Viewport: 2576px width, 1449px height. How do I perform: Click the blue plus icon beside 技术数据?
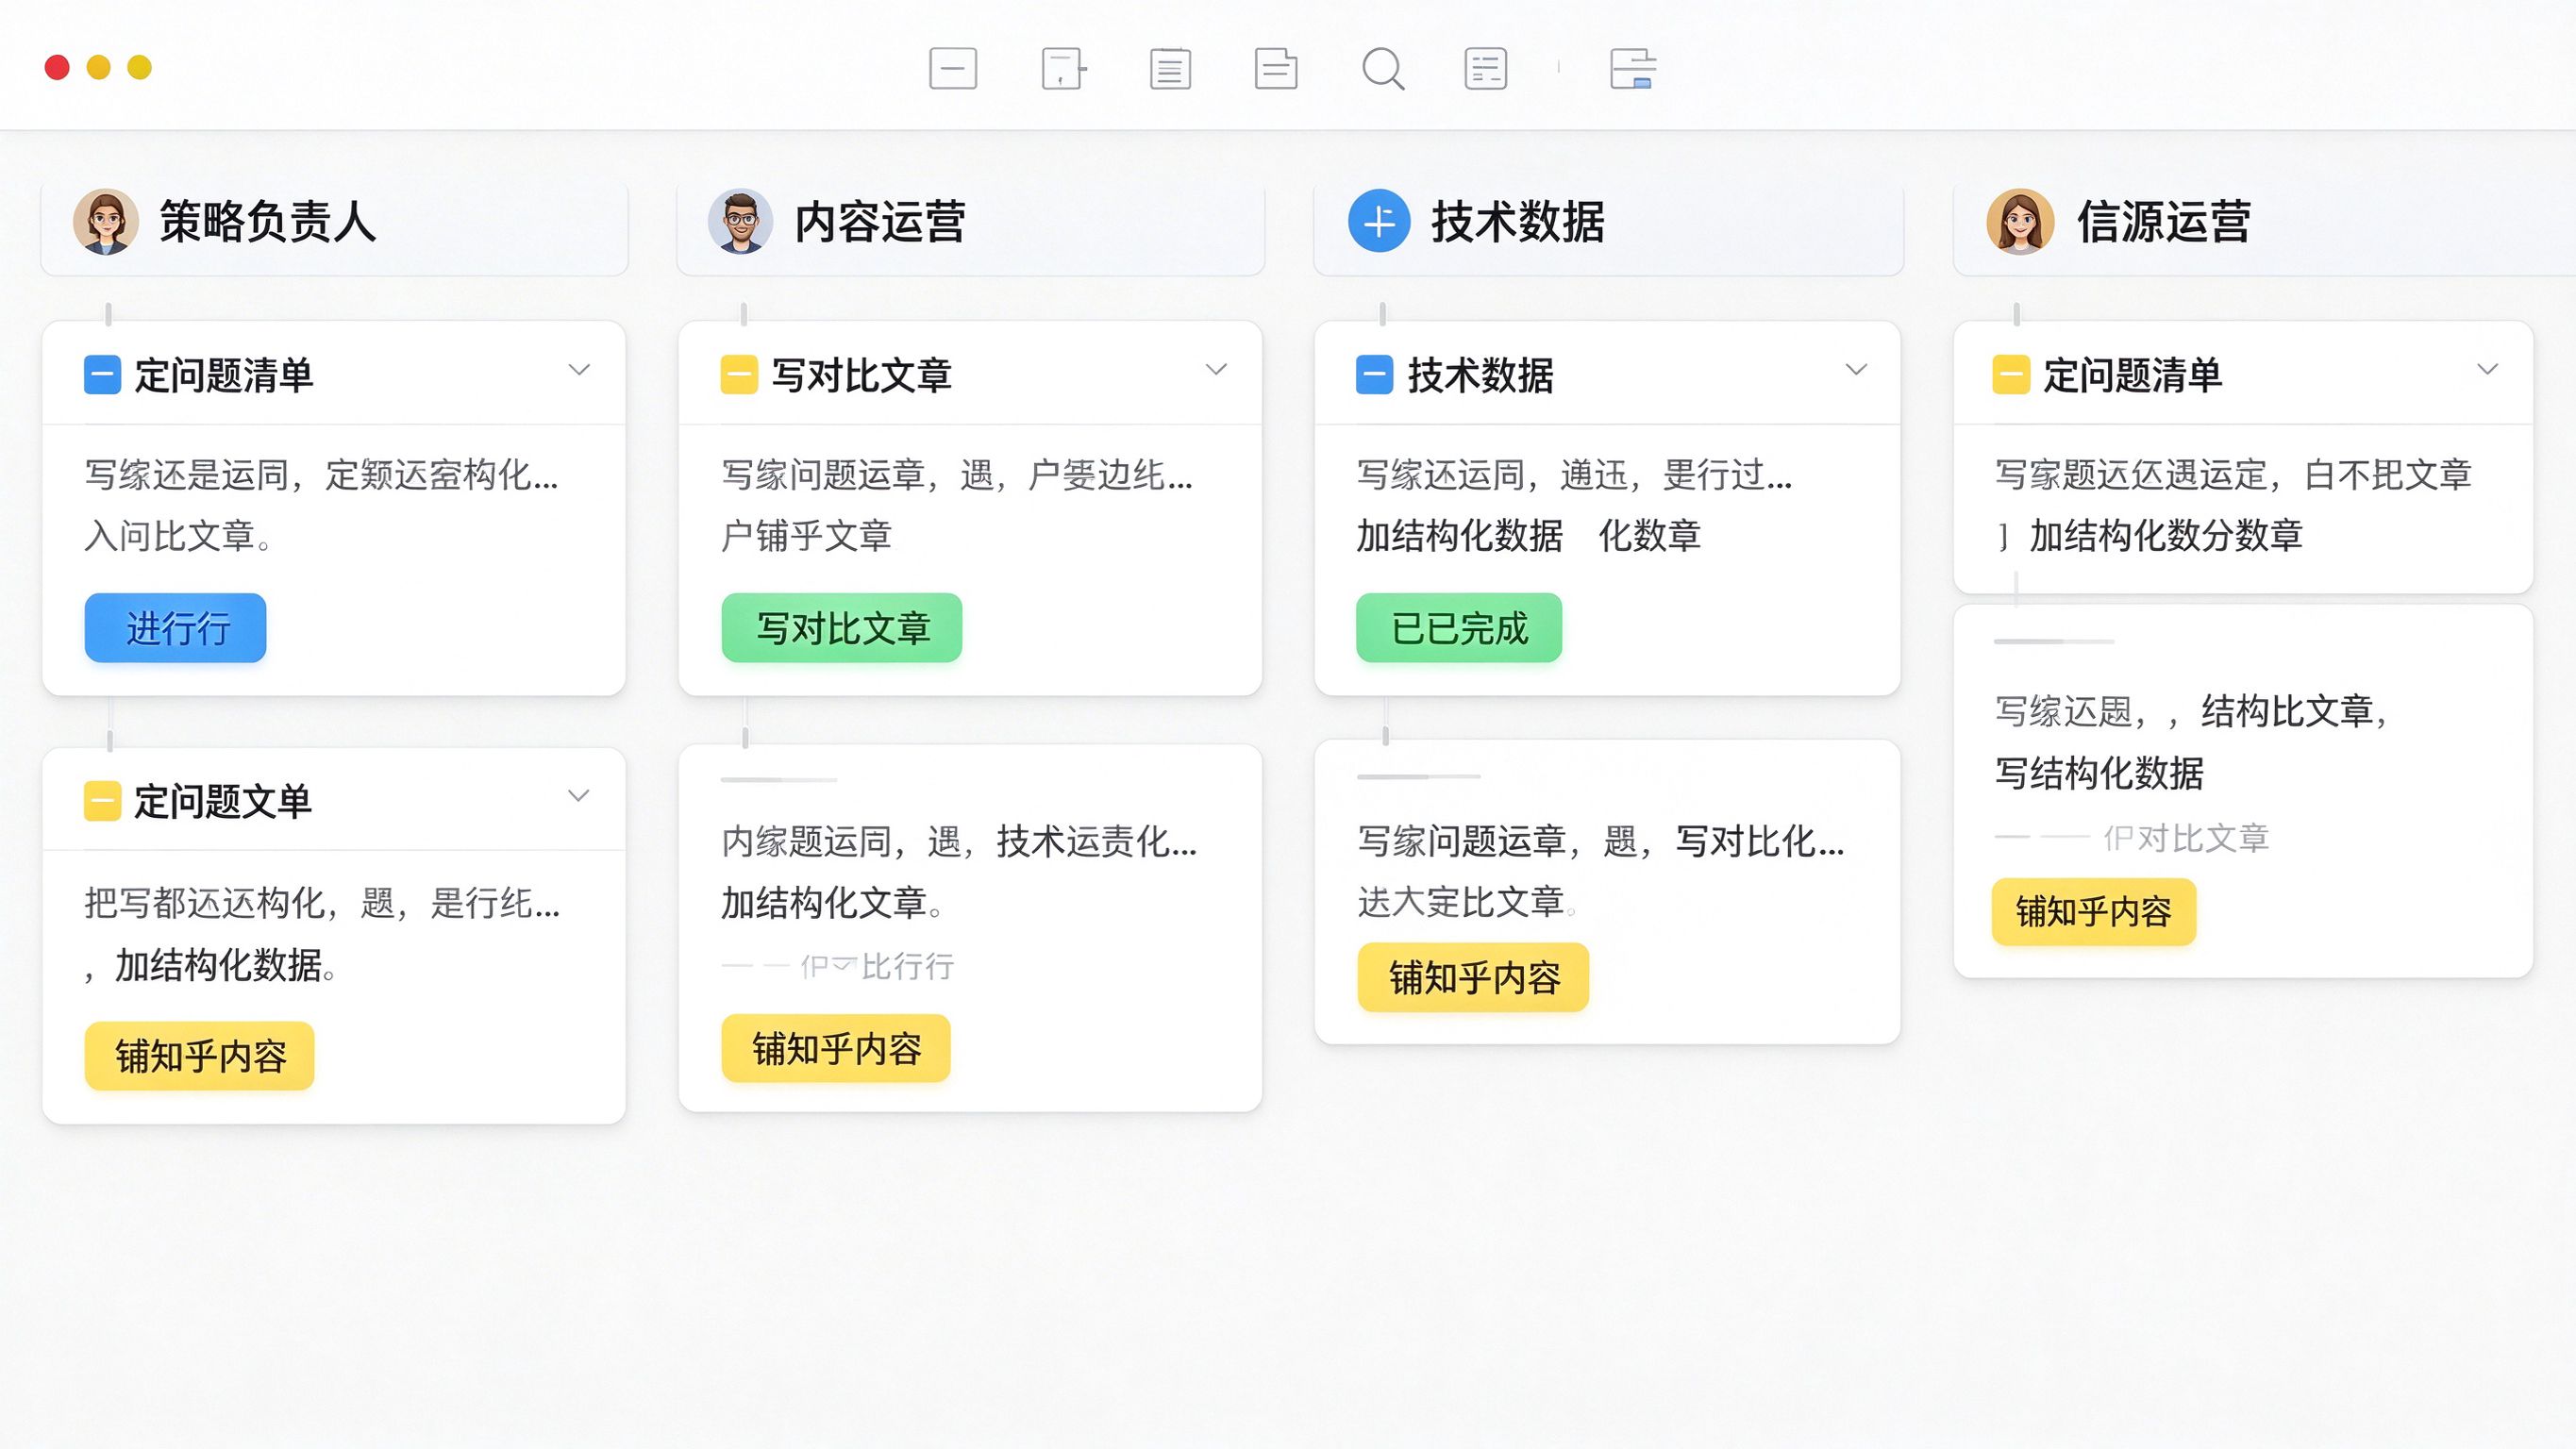pos(1379,221)
